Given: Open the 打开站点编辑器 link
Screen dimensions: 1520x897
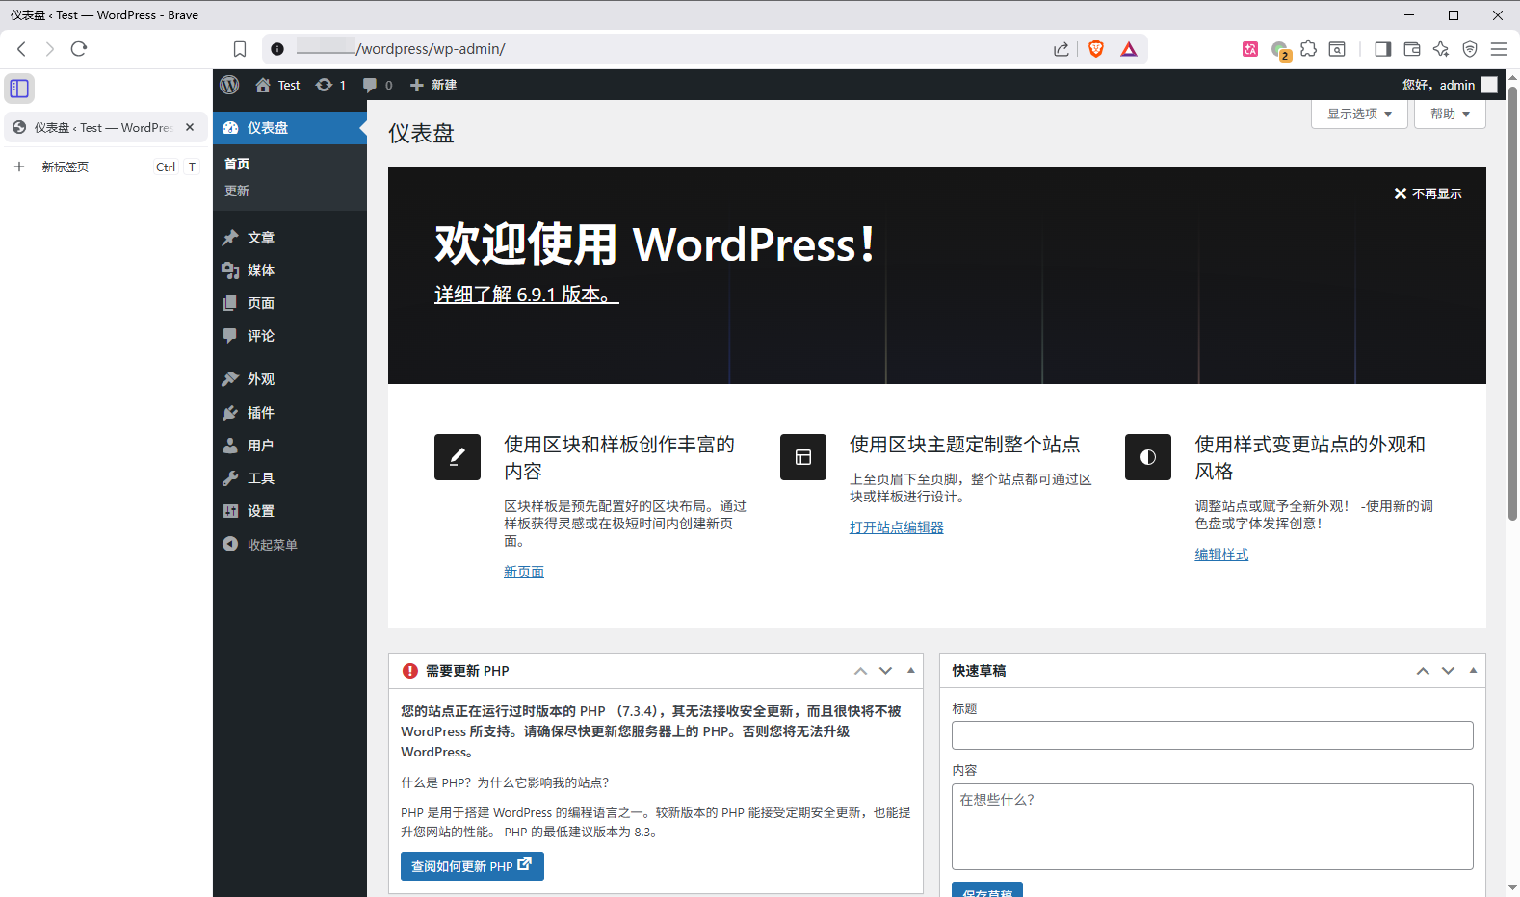Looking at the screenshot, I should pyautogui.click(x=896, y=527).
